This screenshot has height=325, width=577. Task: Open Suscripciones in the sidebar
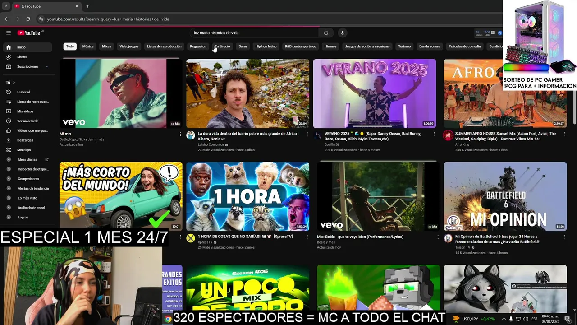[x=28, y=66]
